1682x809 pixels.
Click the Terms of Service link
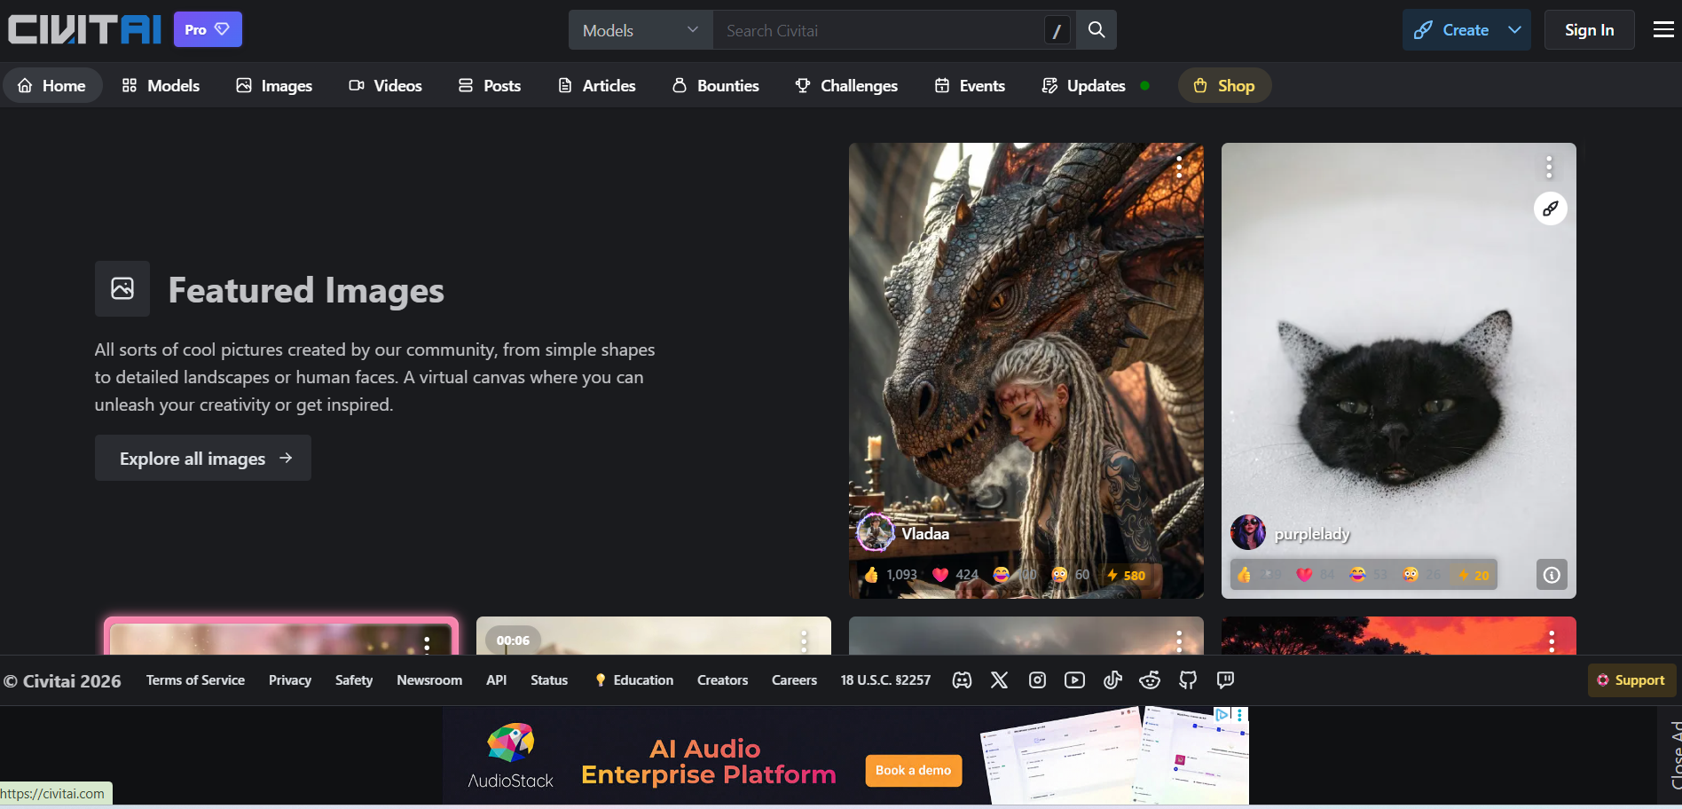195,680
